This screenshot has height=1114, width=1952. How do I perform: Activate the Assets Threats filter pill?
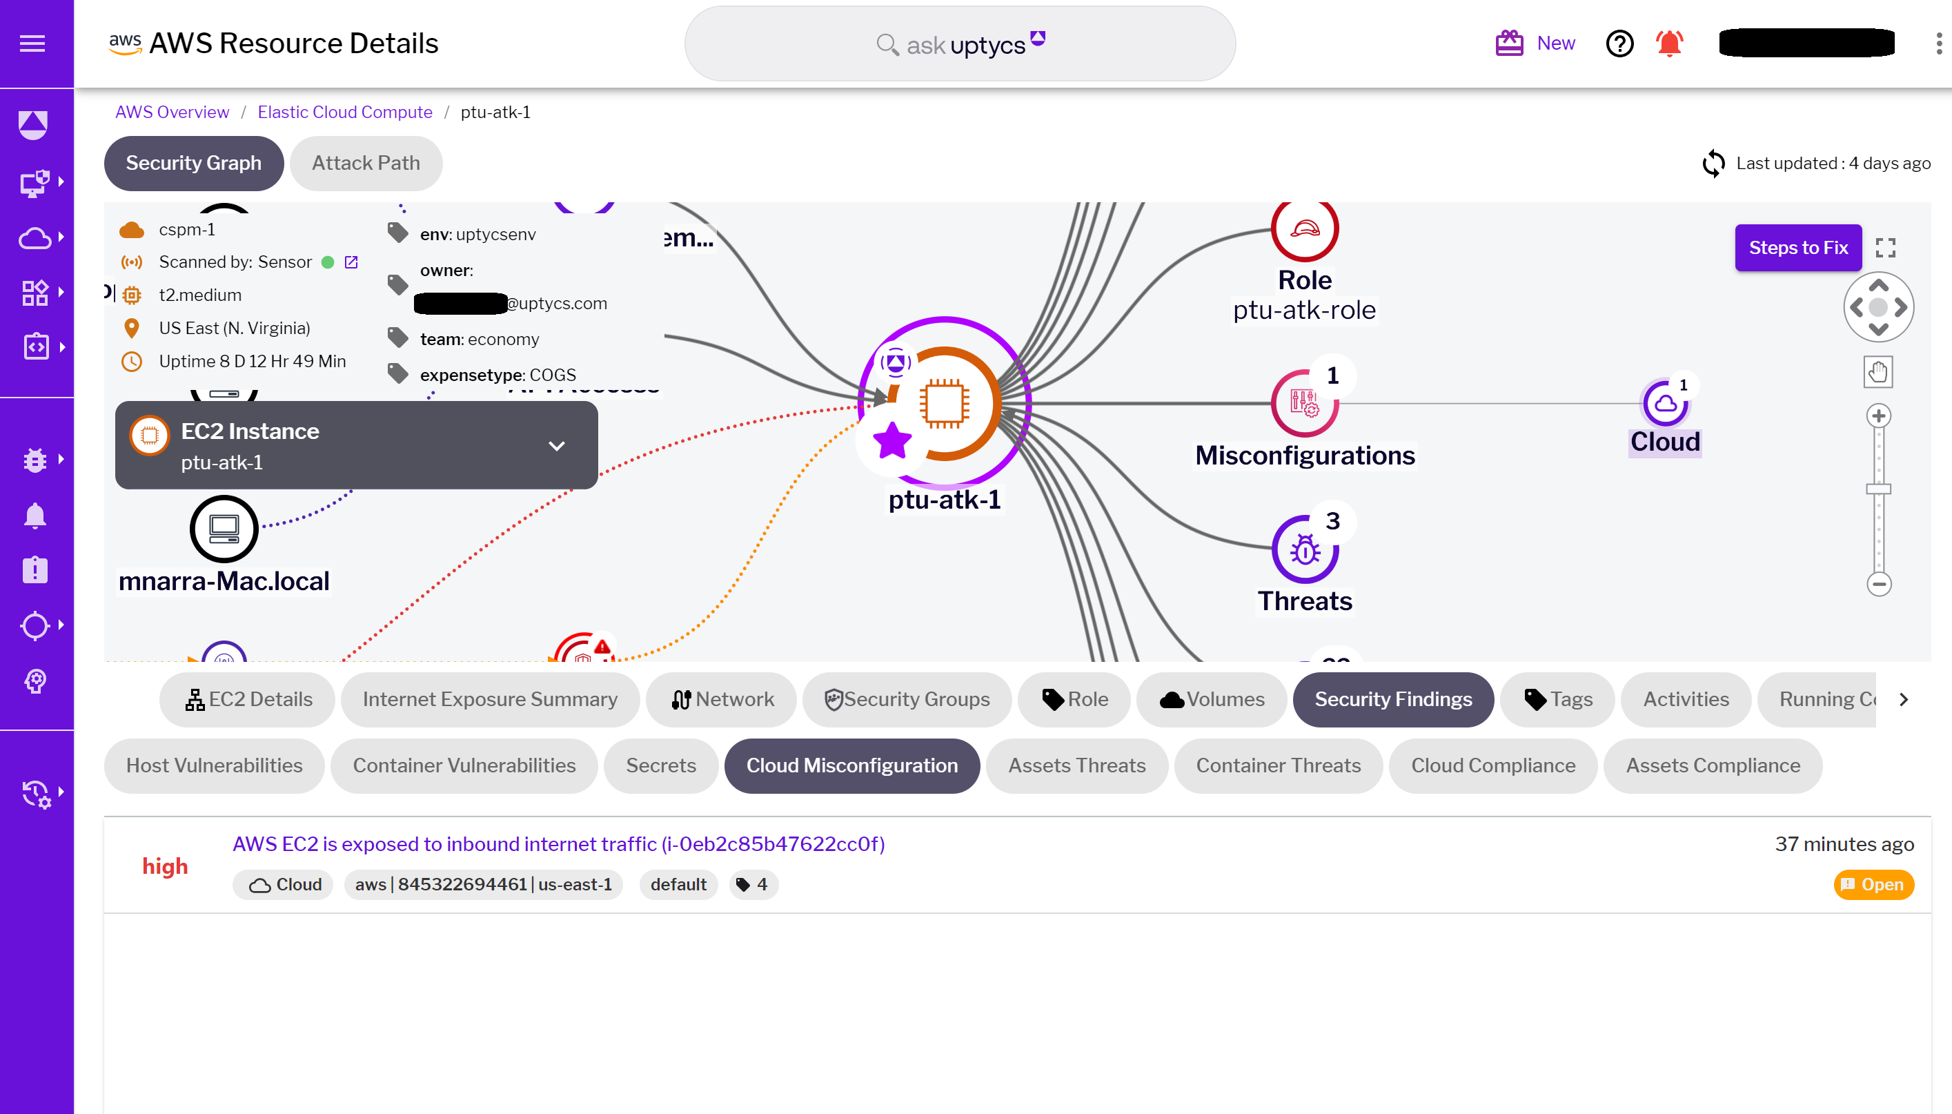click(1076, 765)
